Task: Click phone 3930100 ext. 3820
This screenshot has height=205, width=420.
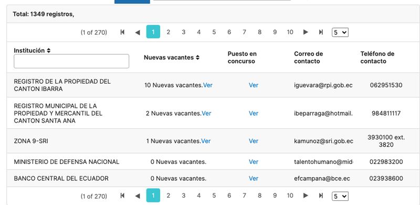Action: tap(386, 141)
